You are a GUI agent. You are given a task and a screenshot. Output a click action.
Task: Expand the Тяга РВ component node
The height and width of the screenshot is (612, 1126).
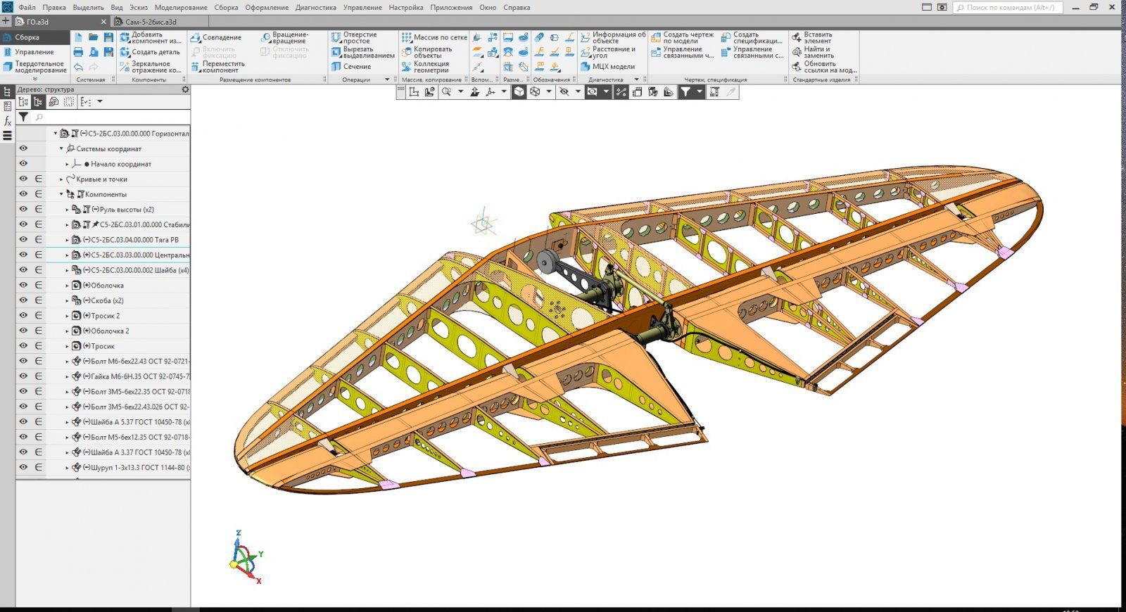click(x=68, y=240)
